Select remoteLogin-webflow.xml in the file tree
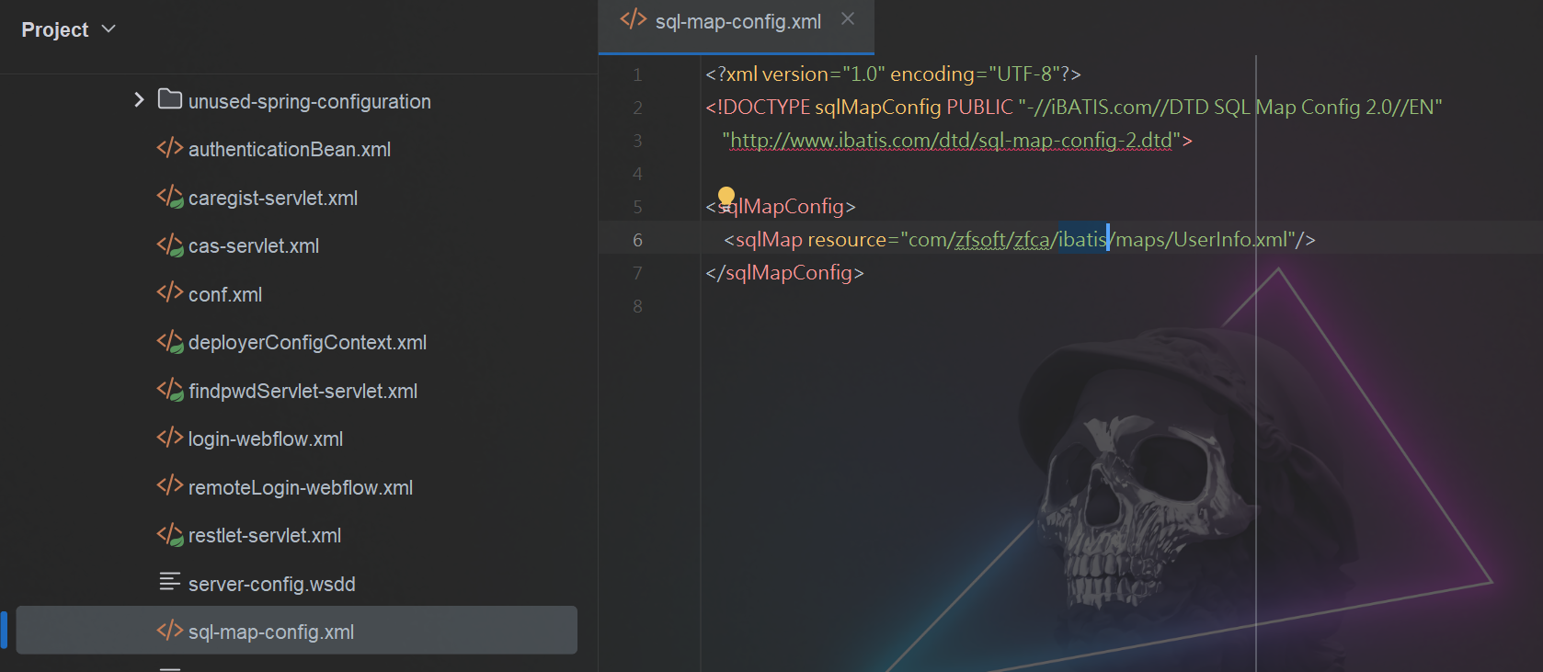Image resolution: width=1543 pixels, height=672 pixels. [300, 488]
